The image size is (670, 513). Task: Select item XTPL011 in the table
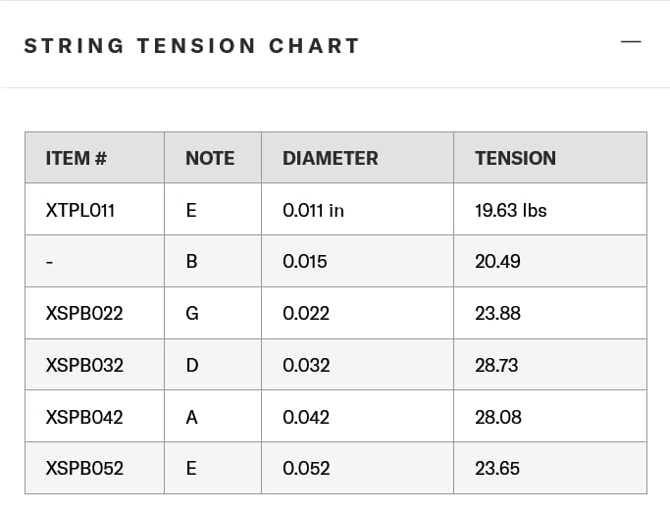pyautogui.click(x=80, y=210)
